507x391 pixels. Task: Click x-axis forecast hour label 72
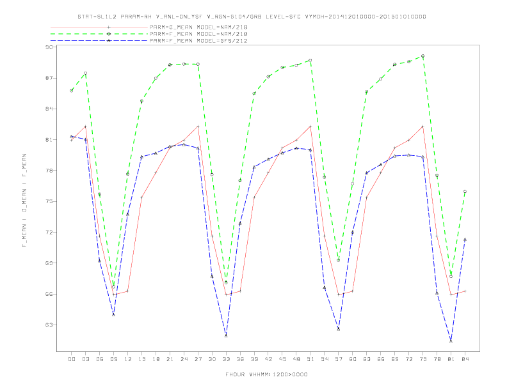pos(409,359)
